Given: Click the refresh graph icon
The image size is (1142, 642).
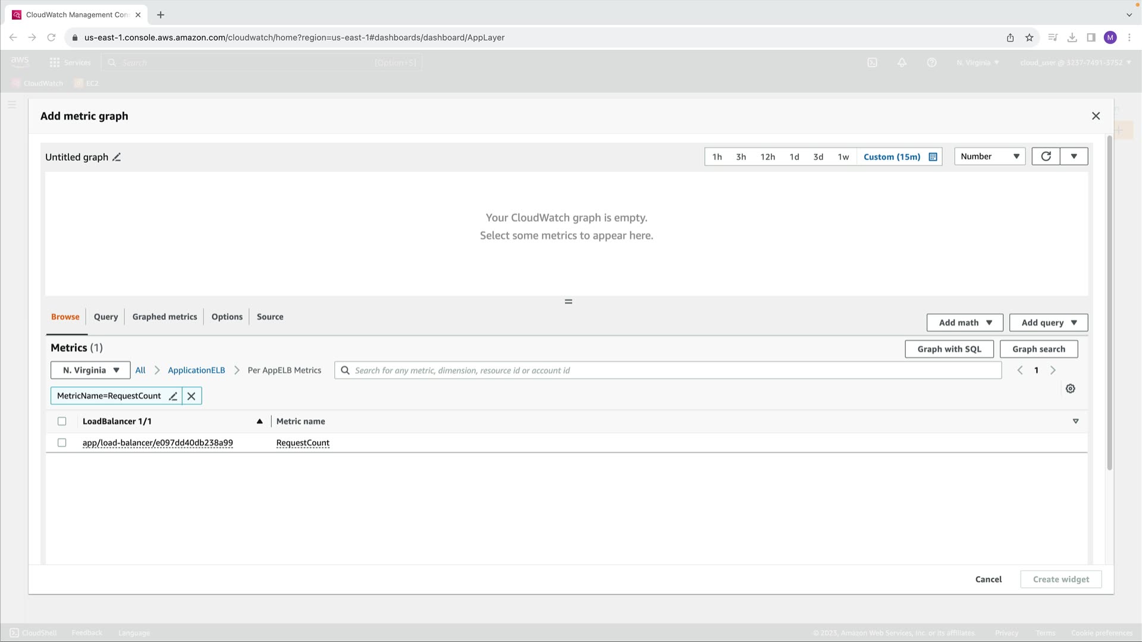Looking at the screenshot, I should click(x=1046, y=156).
